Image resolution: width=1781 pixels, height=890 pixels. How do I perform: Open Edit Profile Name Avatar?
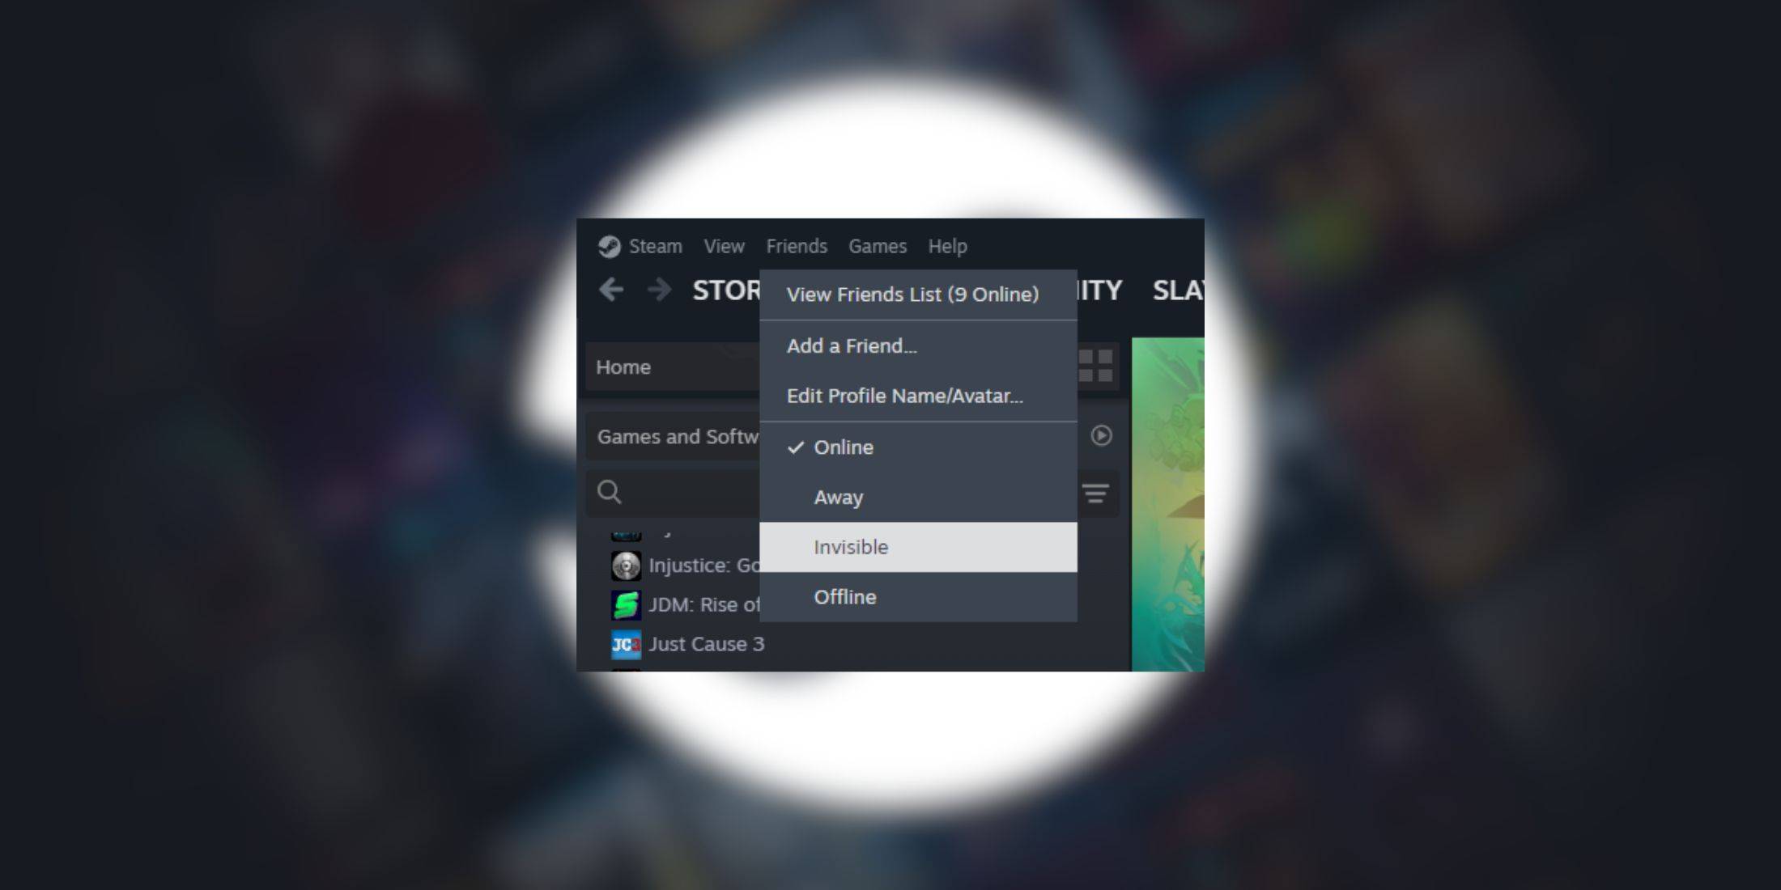point(905,396)
